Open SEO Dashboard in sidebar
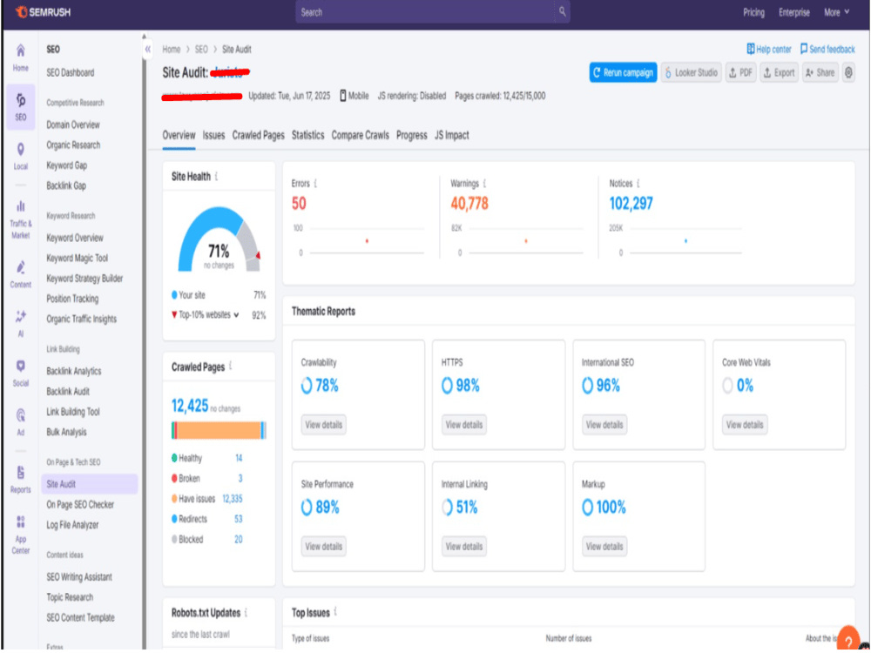The image size is (871, 653). pos(70,73)
